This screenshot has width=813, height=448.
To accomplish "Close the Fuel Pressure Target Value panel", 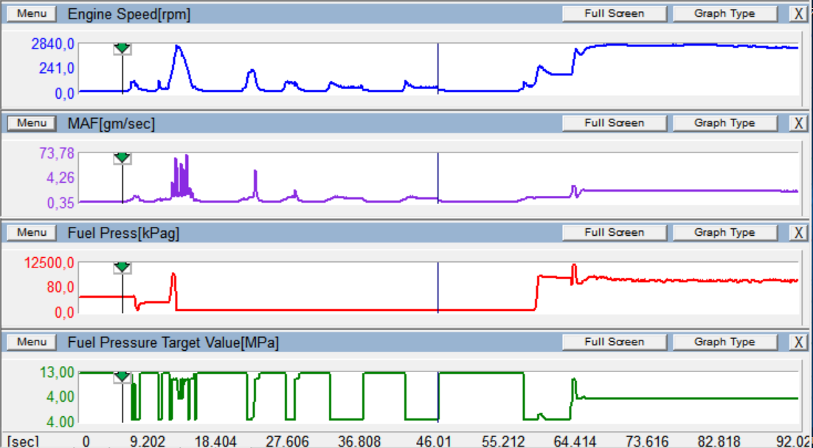I will click(x=798, y=343).
